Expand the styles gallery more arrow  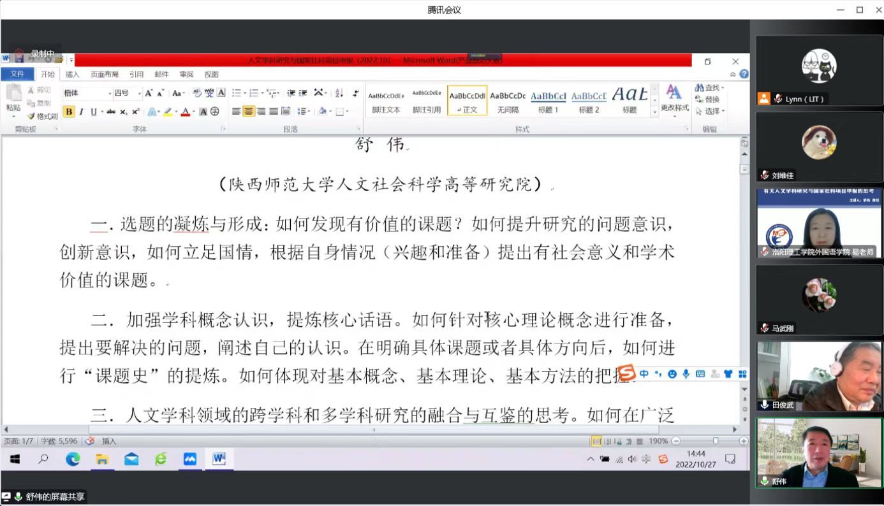click(x=654, y=113)
